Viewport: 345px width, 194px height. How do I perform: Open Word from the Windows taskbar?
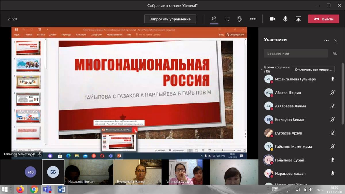click(x=61, y=189)
